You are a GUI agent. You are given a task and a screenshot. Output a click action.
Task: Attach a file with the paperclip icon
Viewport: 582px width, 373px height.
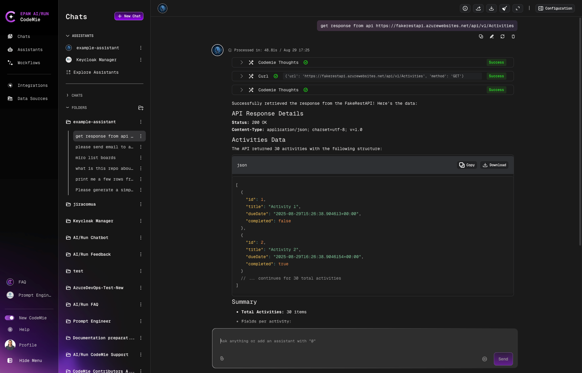pos(222,358)
